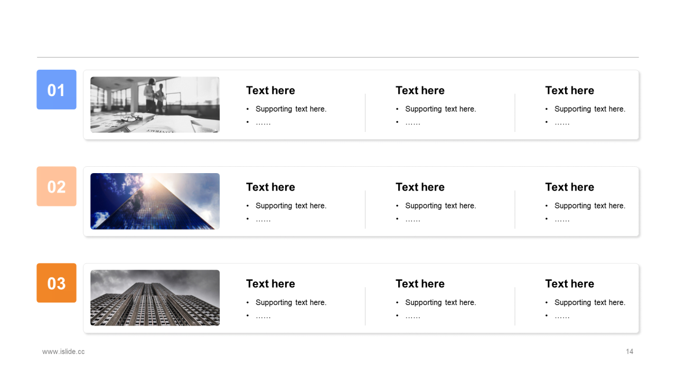Click first 'Text here' heading in row 01
The image size is (676, 380).
tap(270, 90)
